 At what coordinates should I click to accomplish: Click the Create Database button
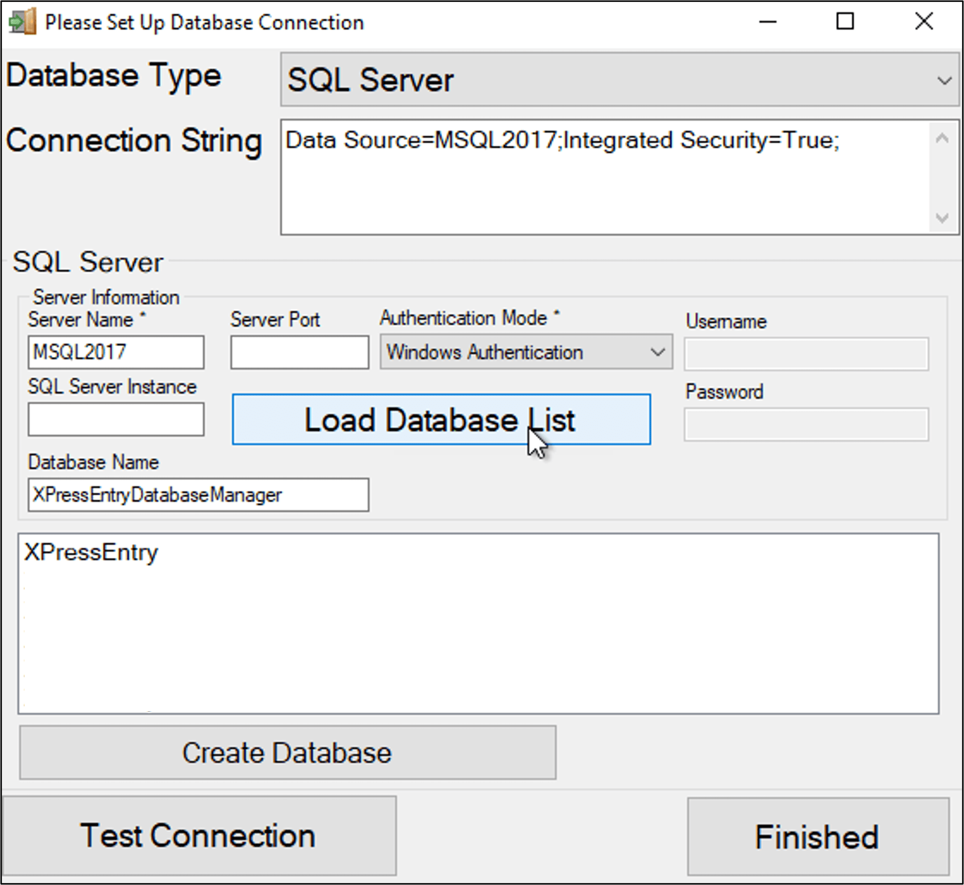pyautogui.click(x=288, y=753)
